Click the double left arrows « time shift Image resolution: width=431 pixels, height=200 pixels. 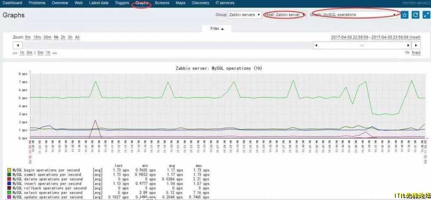pos(15,53)
